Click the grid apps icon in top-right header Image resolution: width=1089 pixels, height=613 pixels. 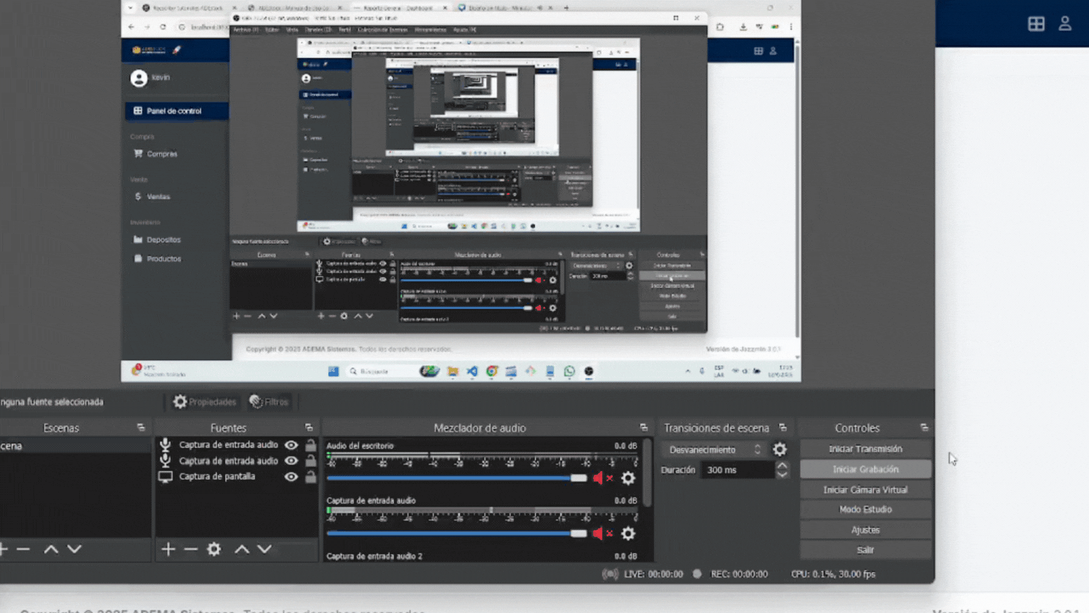pos(1036,24)
